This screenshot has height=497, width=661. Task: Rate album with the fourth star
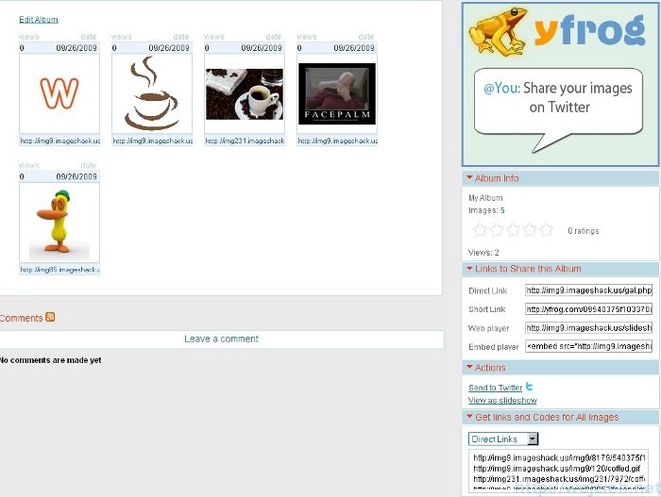[x=530, y=230]
